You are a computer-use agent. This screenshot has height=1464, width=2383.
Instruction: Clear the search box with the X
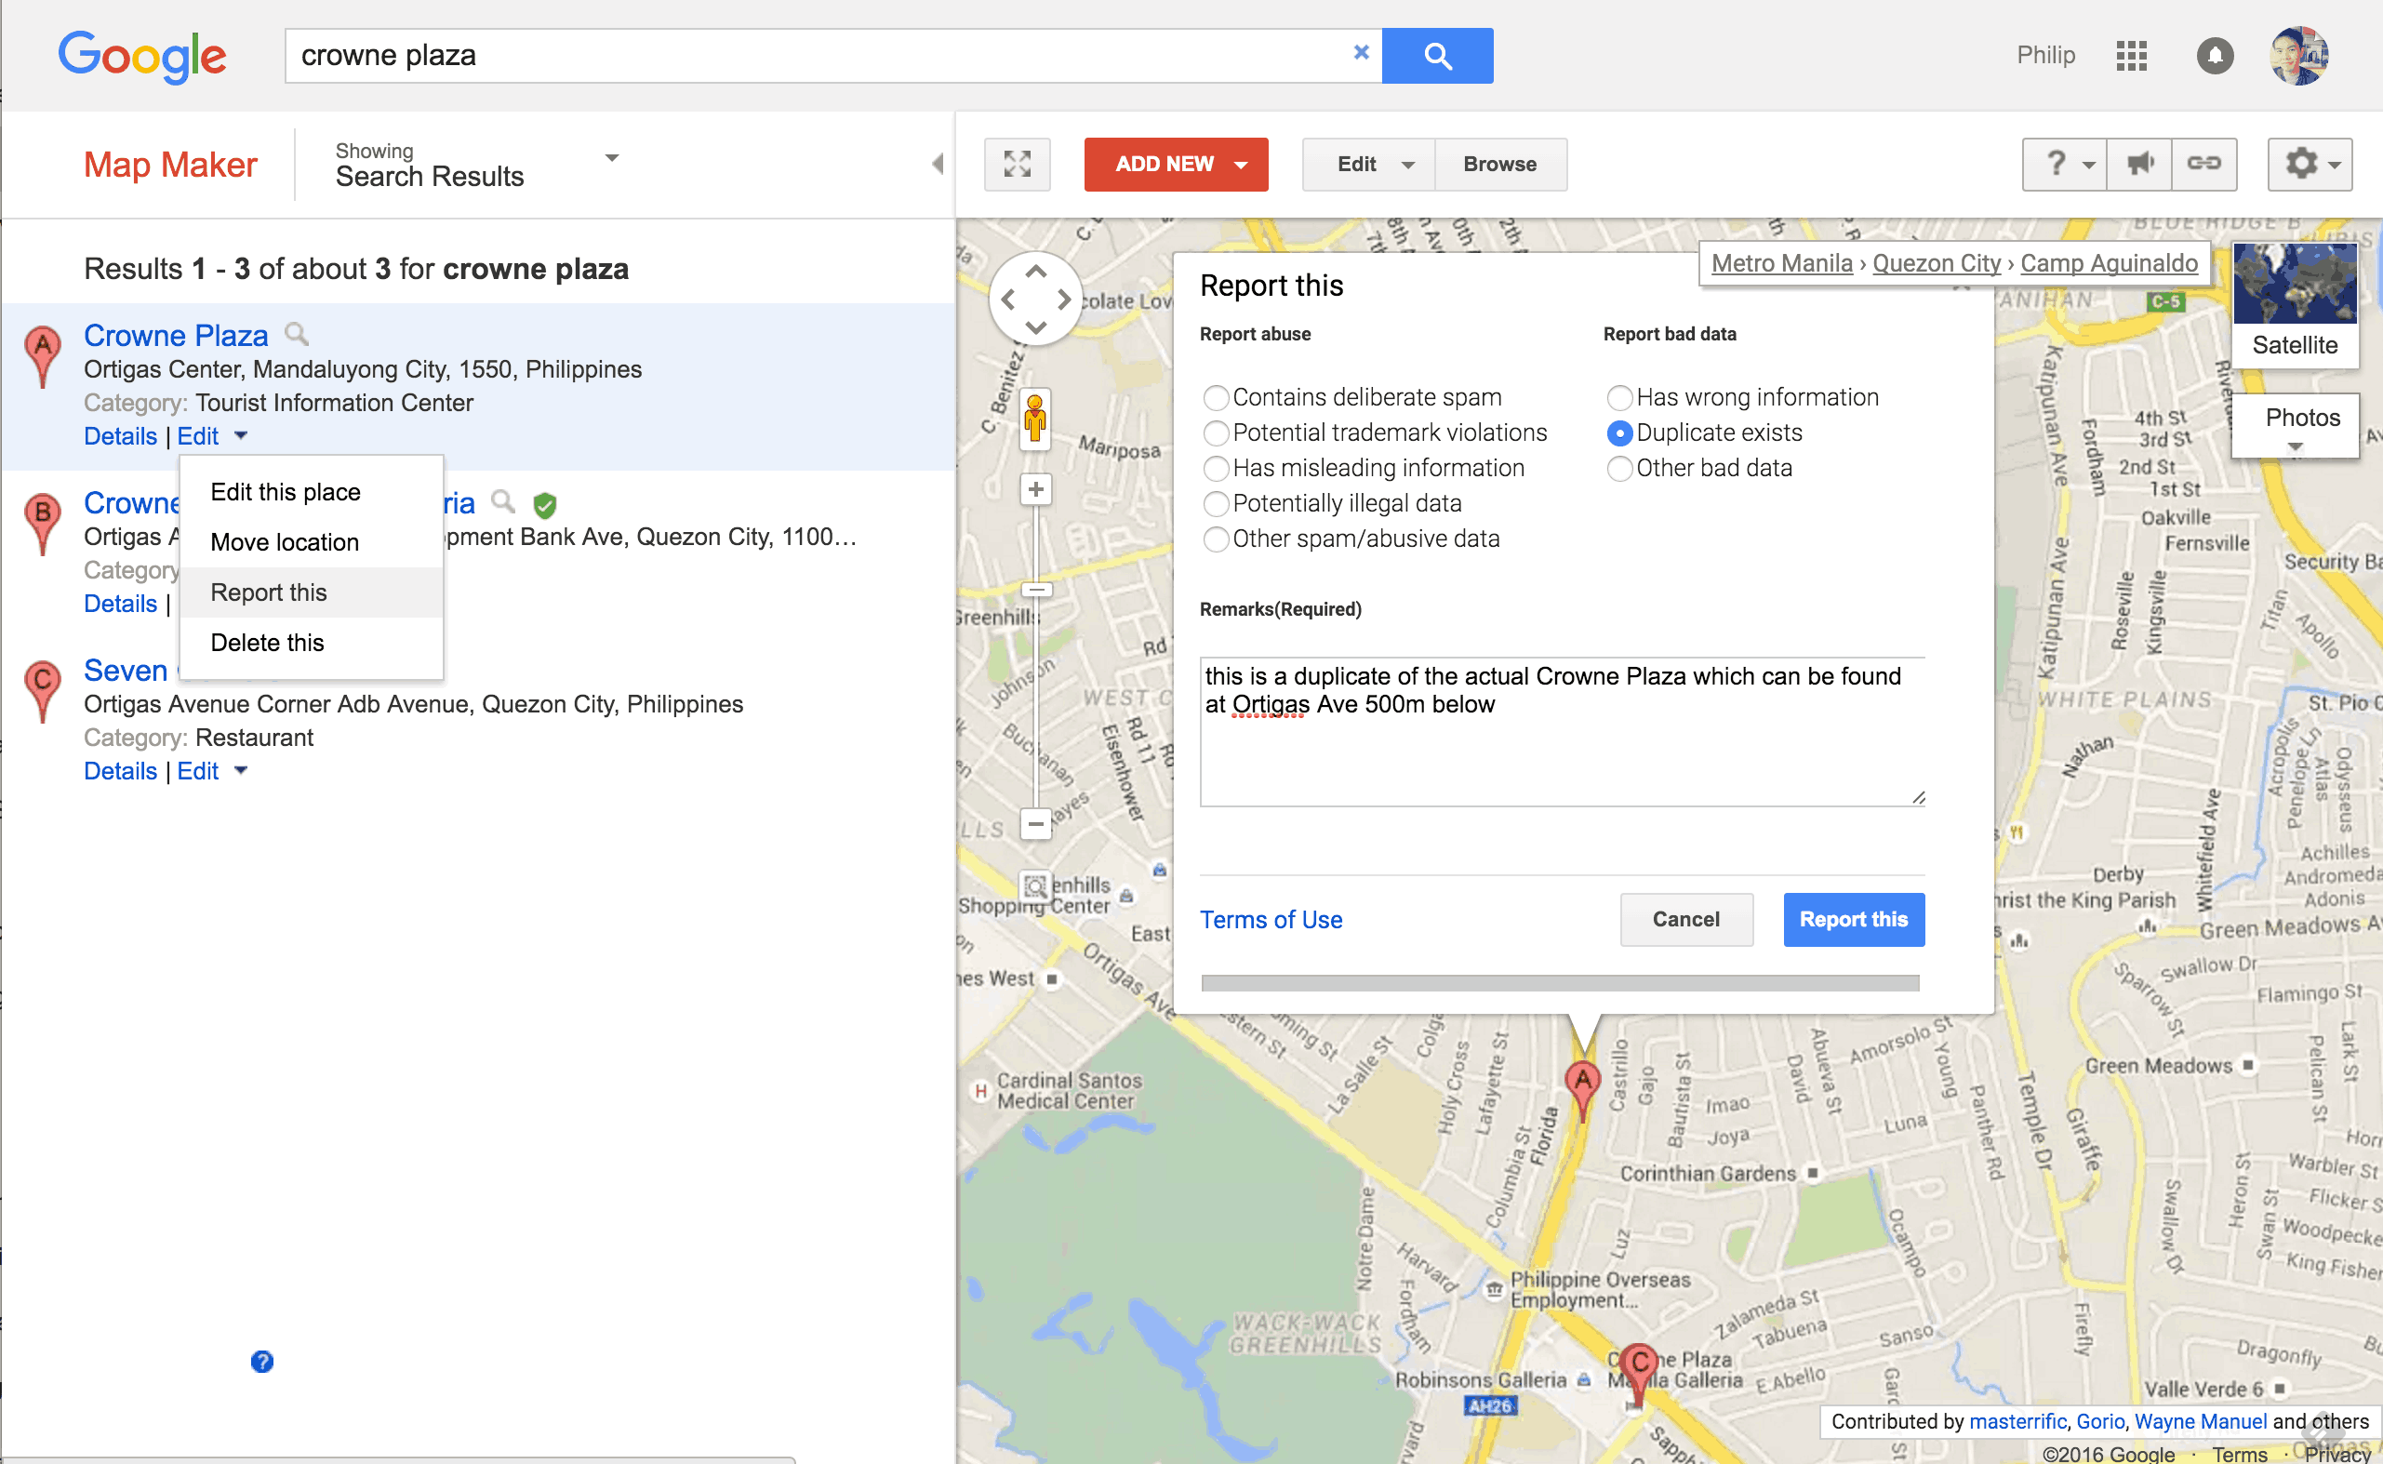click(x=1361, y=53)
